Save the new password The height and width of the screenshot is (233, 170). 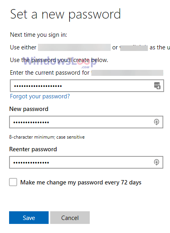(29, 218)
